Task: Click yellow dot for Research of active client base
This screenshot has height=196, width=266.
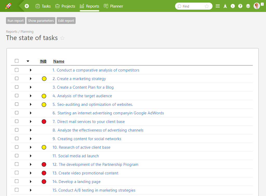Action: coord(44,147)
